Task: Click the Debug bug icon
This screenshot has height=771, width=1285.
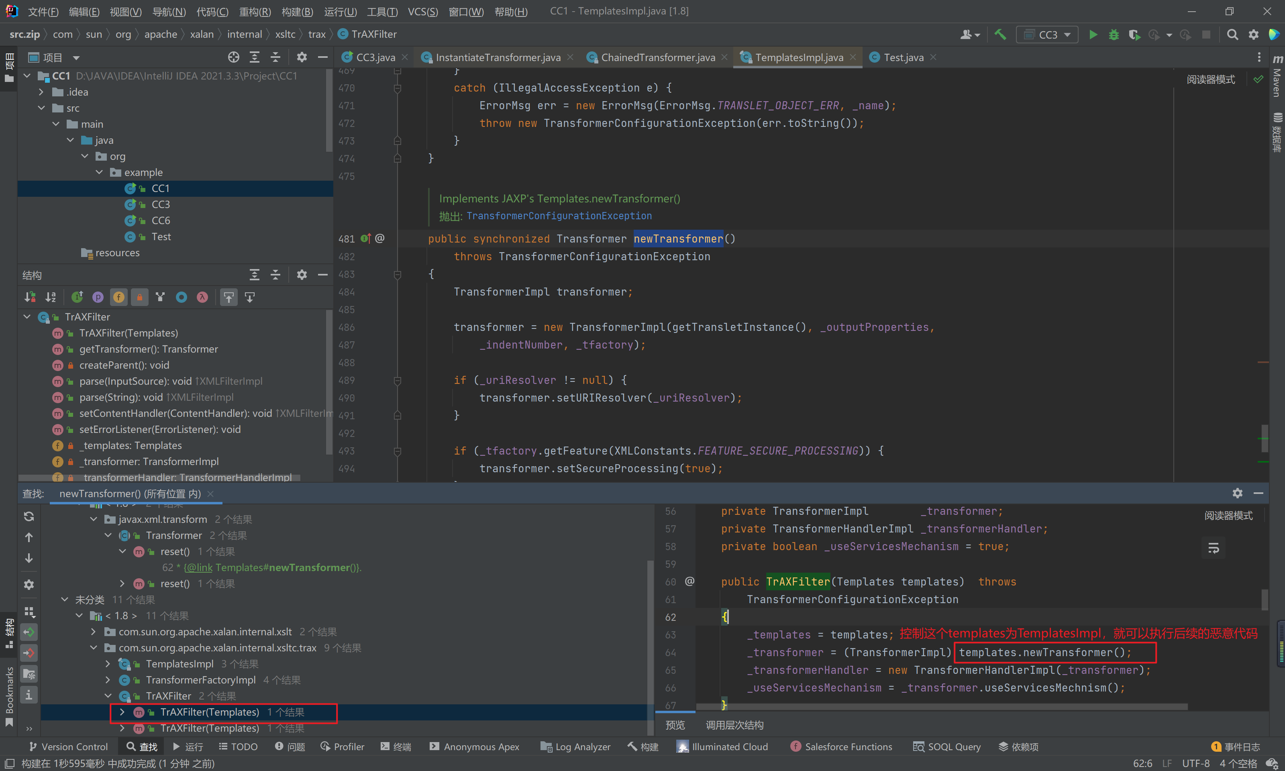Action: pyautogui.click(x=1114, y=35)
